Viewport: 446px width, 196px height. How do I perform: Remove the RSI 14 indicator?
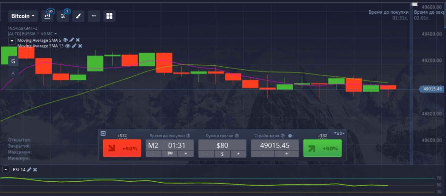click(35, 169)
